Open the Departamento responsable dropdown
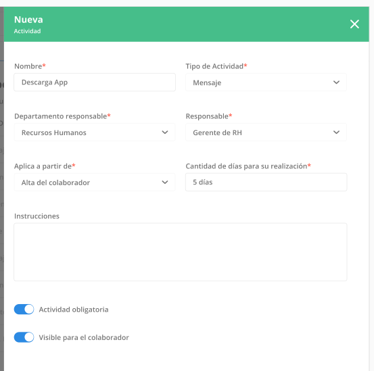The width and height of the screenshot is (374, 371). (95, 132)
